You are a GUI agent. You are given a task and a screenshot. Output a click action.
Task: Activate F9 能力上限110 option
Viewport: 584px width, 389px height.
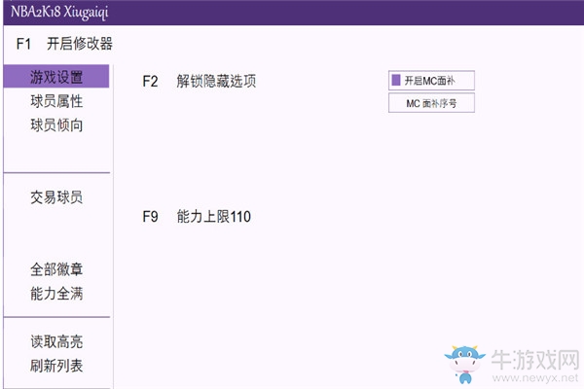pos(197,216)
